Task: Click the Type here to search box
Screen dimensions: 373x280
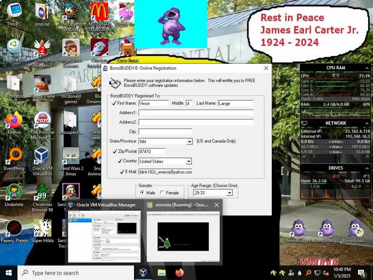Action: click(76, 273)
